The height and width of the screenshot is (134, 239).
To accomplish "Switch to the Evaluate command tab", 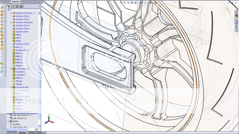I will pos(26,2).
